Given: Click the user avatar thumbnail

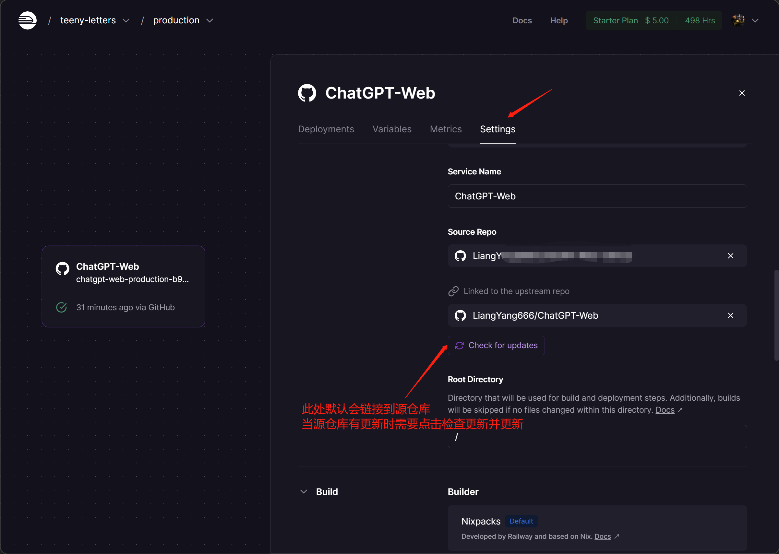Looking at the screenshot, I should (x=738, y=20).
